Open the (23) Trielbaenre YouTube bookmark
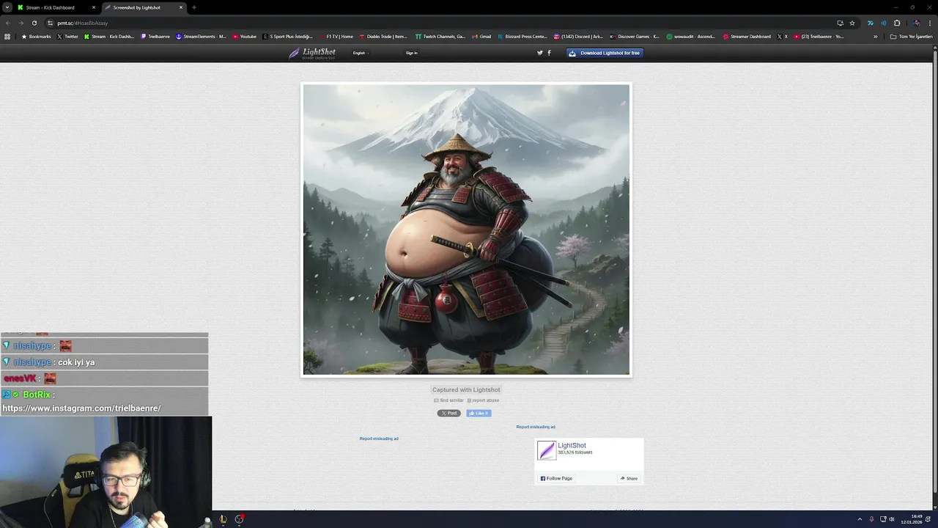Viewport: 938px width, 528px height. tap(819, 36)
